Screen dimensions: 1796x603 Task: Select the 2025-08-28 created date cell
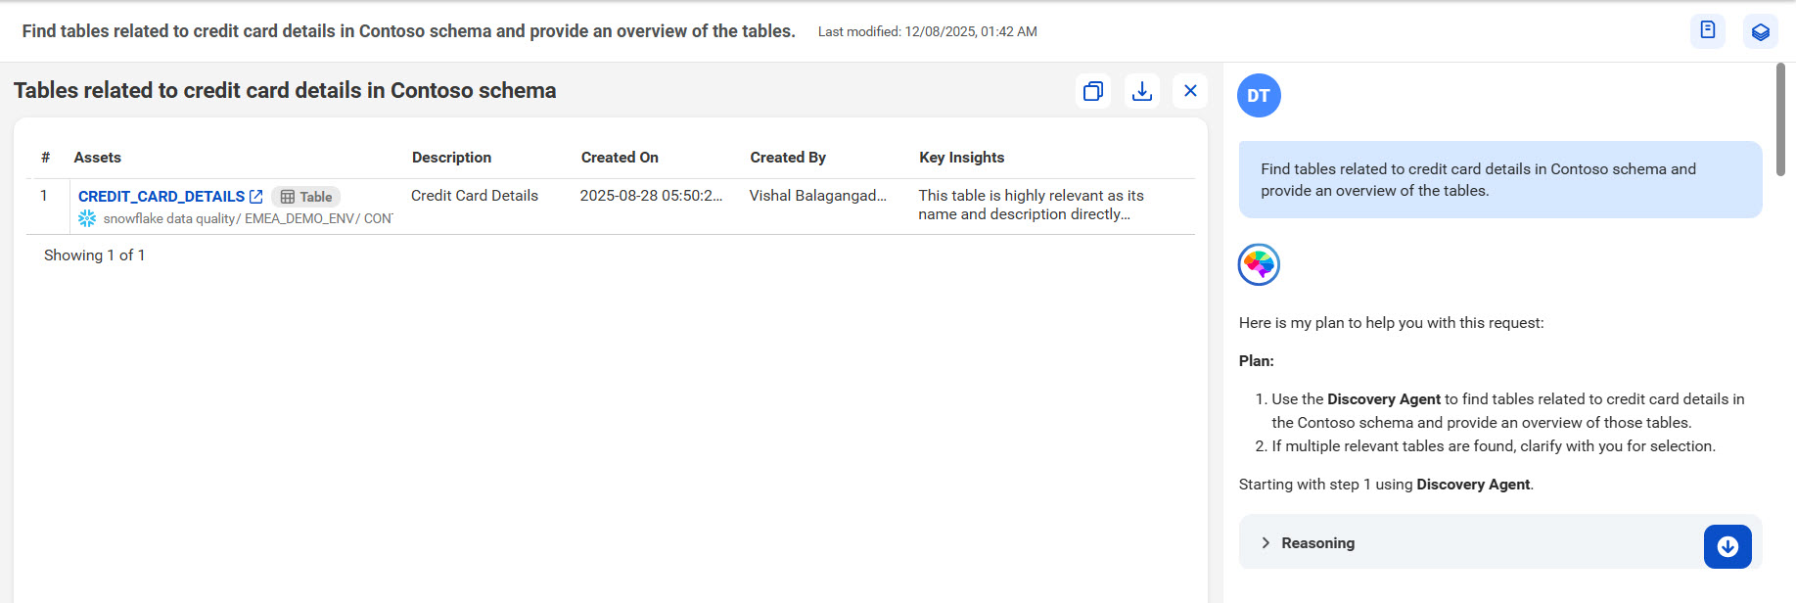(x=651, y=196)
